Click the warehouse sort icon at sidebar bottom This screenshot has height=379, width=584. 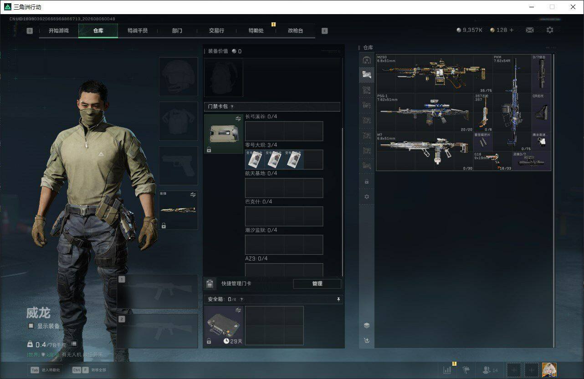click(366, 340)
